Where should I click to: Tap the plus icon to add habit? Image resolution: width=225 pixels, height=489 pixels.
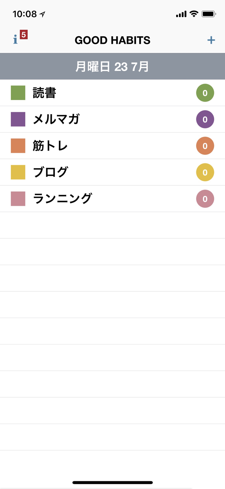click(x=211, y=40)
